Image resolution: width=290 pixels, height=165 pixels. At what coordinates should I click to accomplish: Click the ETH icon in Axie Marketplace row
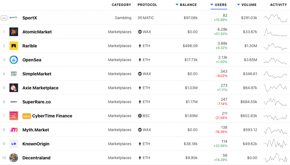(140, 88)
